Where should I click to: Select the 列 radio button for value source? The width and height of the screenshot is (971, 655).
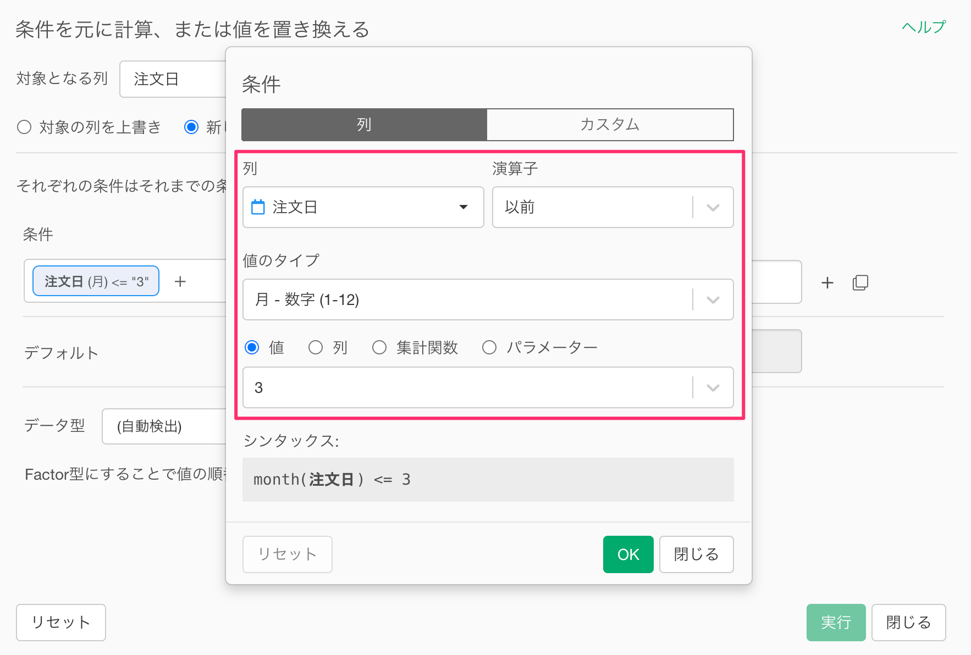point(316,347)
